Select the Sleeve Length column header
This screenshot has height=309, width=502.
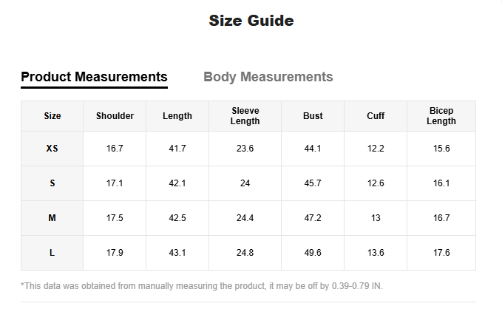tap(245, 116)
